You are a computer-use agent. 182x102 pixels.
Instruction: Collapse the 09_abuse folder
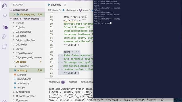point(14,62)
